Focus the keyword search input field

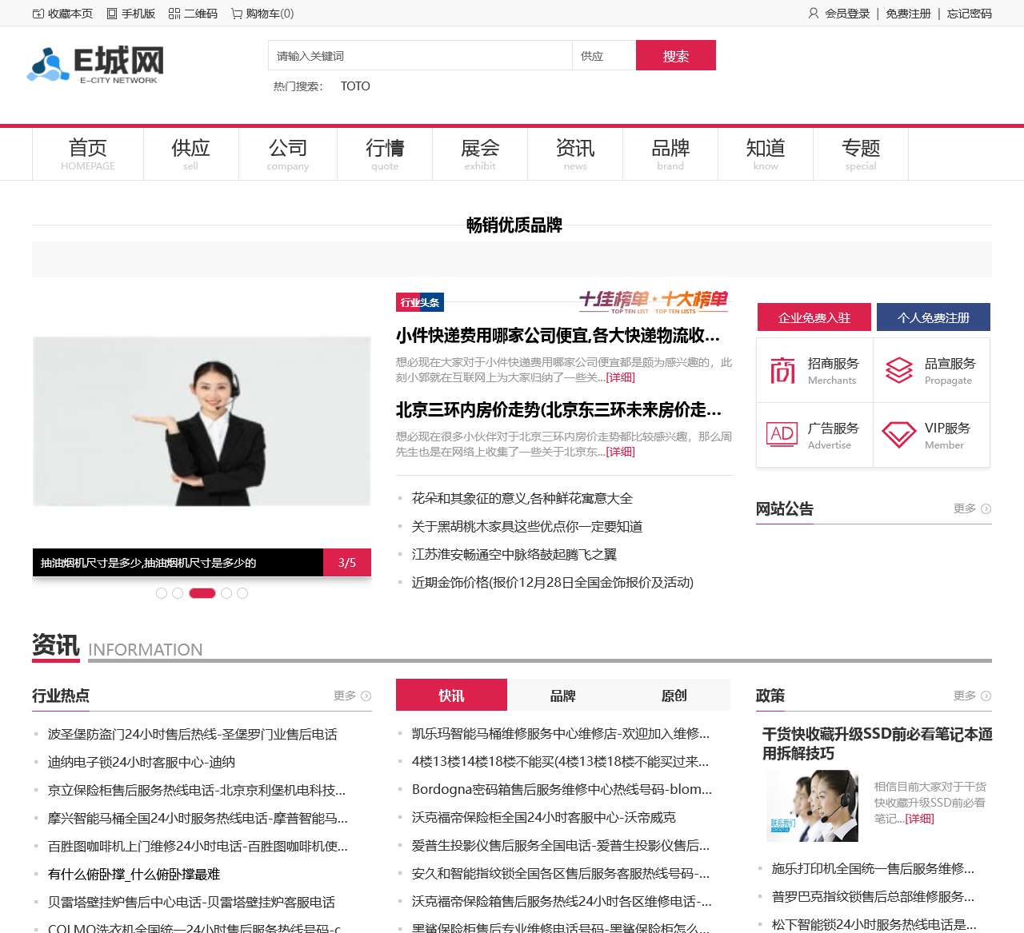click(x=420, y=56)
